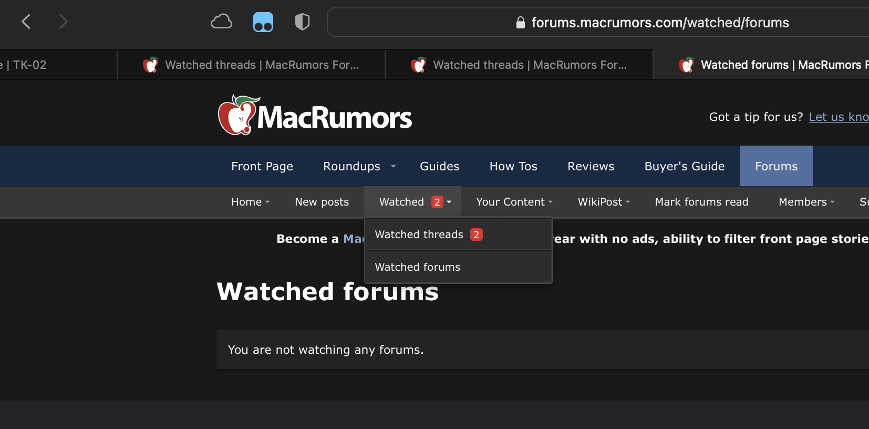Go back with the Safari back arrow
The image size is (869, 429).
(x=26, y=22)
